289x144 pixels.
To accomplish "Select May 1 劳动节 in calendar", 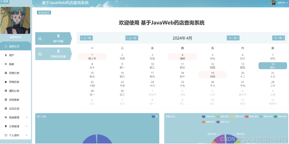I will pos(152,93).
